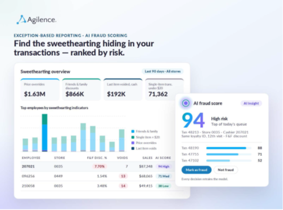Click the Last item voids legend swatch
283x210 pixels.
(133, 148)
